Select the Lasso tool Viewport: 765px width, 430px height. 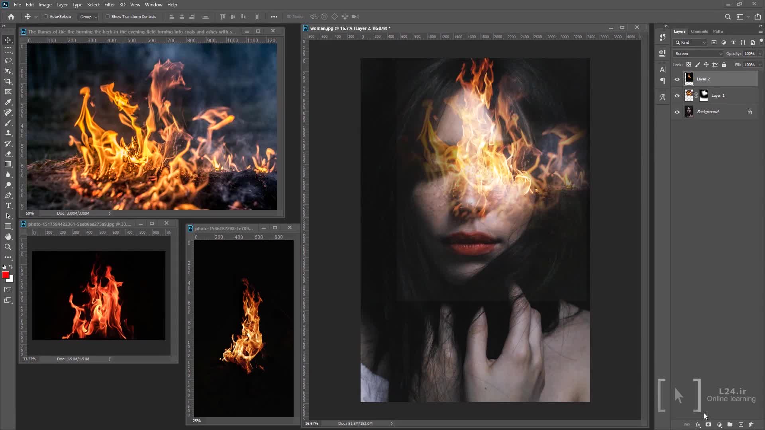pyautogui.click(x=8, y=61)
